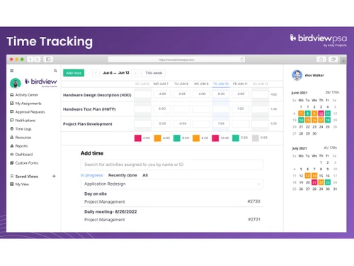
Task: Click Alex Walker's profile avatar
Action: pyautogui.click(x=297, y=75)
